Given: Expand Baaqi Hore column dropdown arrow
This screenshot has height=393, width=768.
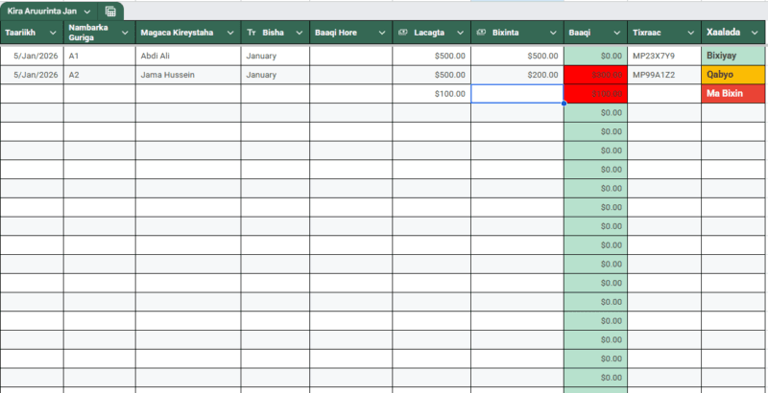Looking at the screenshot, I should click(x=380, y=33).
